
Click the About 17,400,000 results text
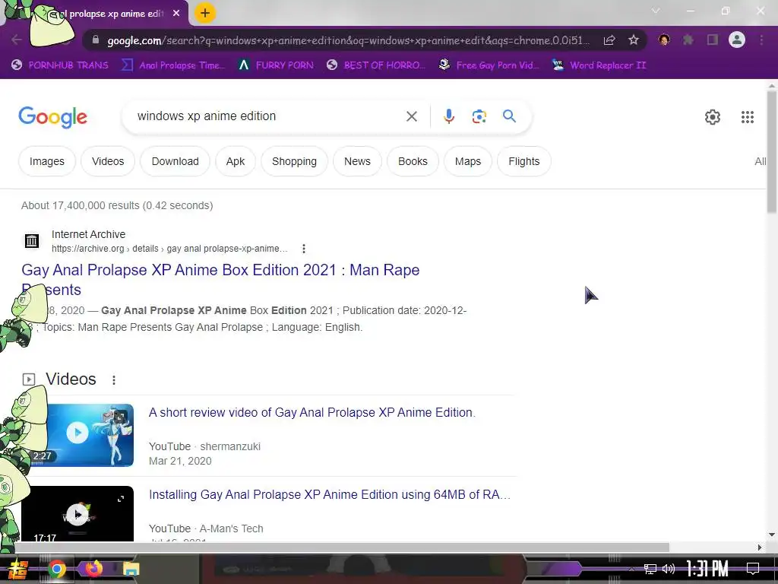(x=117, y=205)
